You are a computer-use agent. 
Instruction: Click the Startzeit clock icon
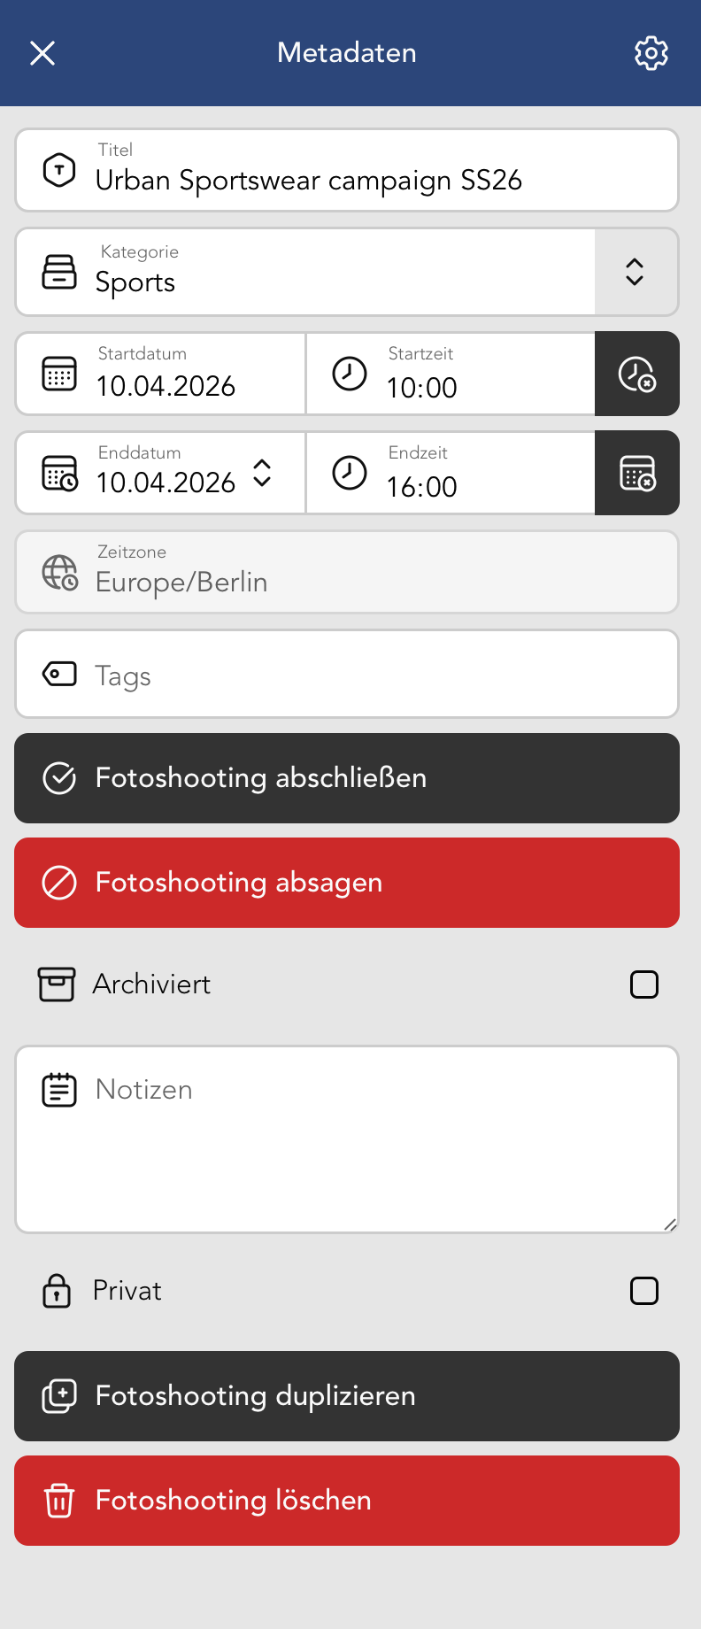350,374
